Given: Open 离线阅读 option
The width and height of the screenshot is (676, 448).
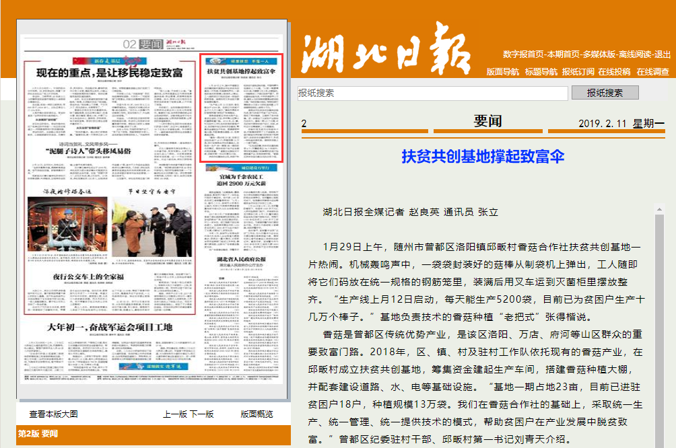Looking at the screenshot, I should pos(635,54).
